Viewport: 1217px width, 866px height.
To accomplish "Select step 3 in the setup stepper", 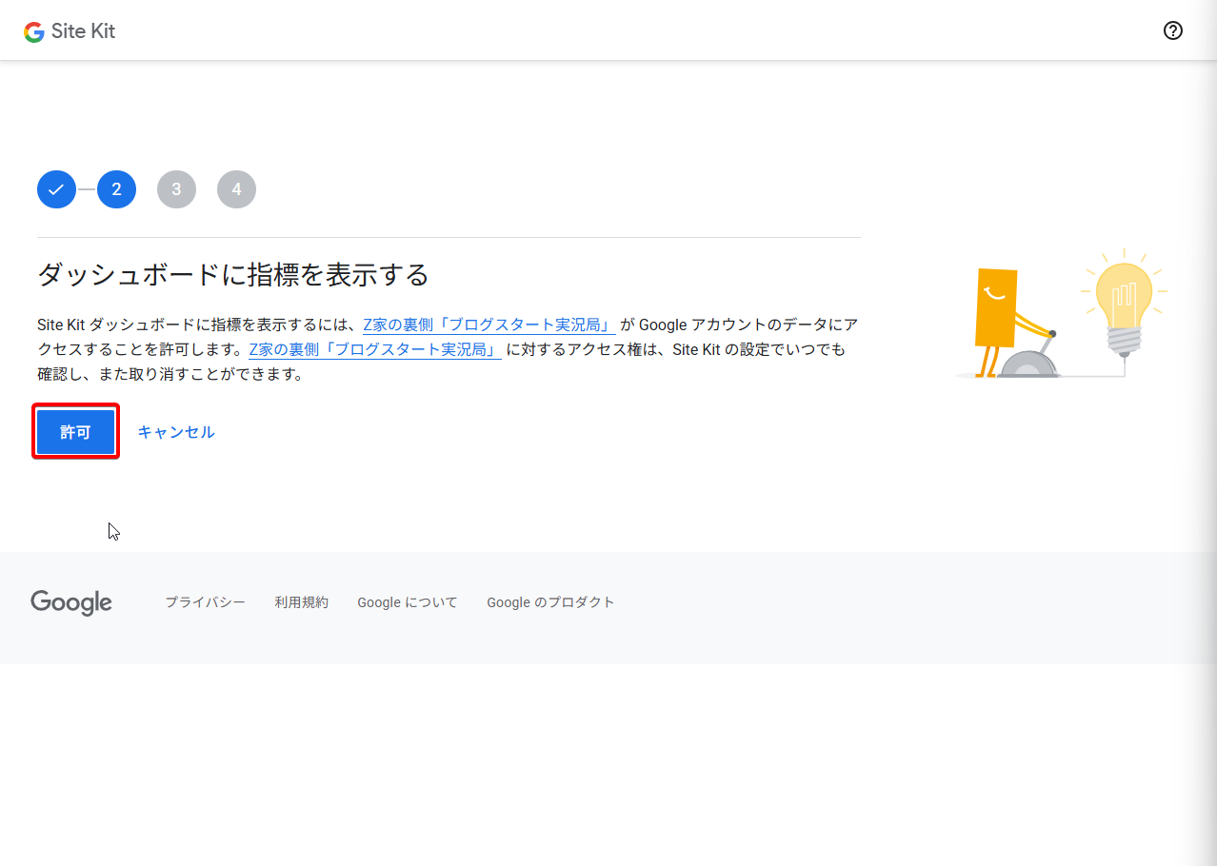I will 176,189.
